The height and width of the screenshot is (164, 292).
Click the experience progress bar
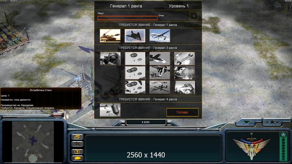[x=127, y=18]
